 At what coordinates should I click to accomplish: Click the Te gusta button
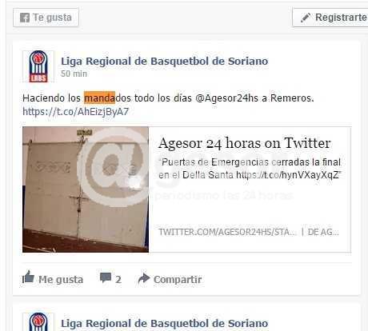(46, 18)
